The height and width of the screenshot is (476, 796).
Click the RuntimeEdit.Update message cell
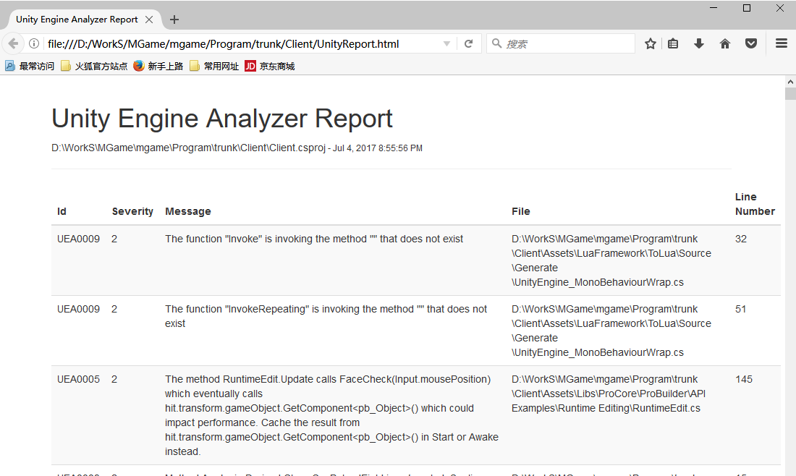click(331, 415)
